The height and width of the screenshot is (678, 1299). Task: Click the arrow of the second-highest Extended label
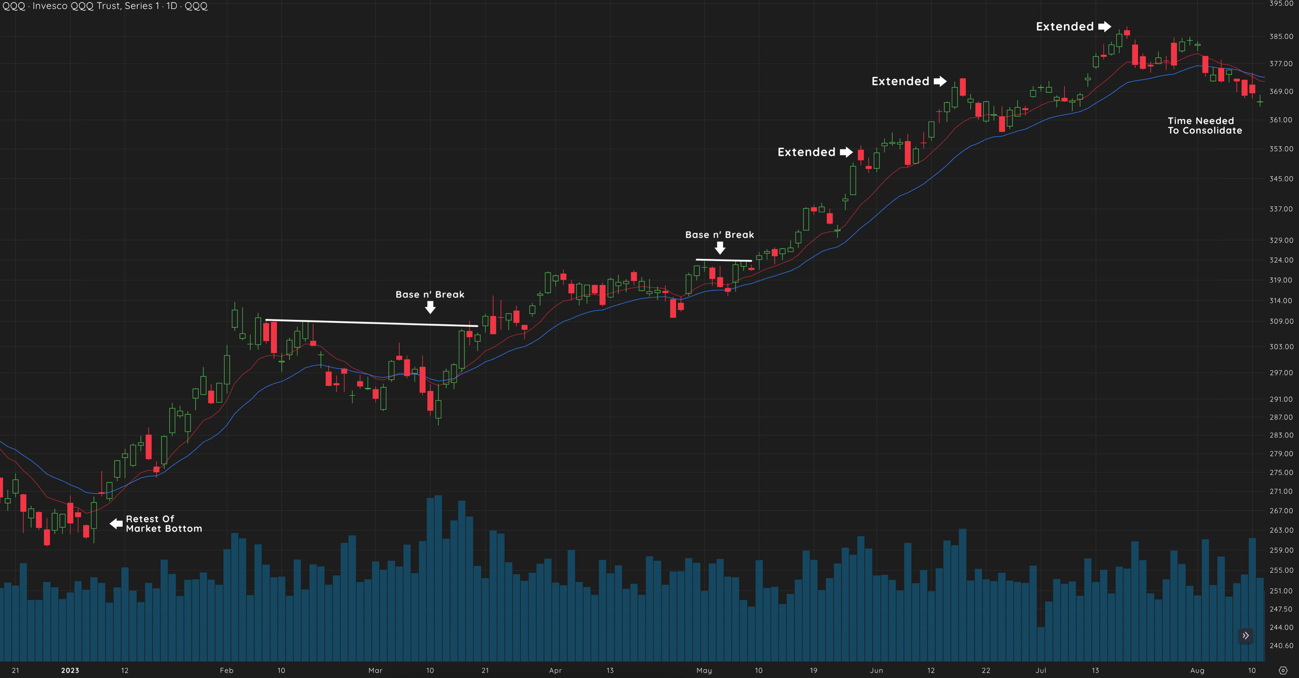pyautogui.click(x=940, y=81)
